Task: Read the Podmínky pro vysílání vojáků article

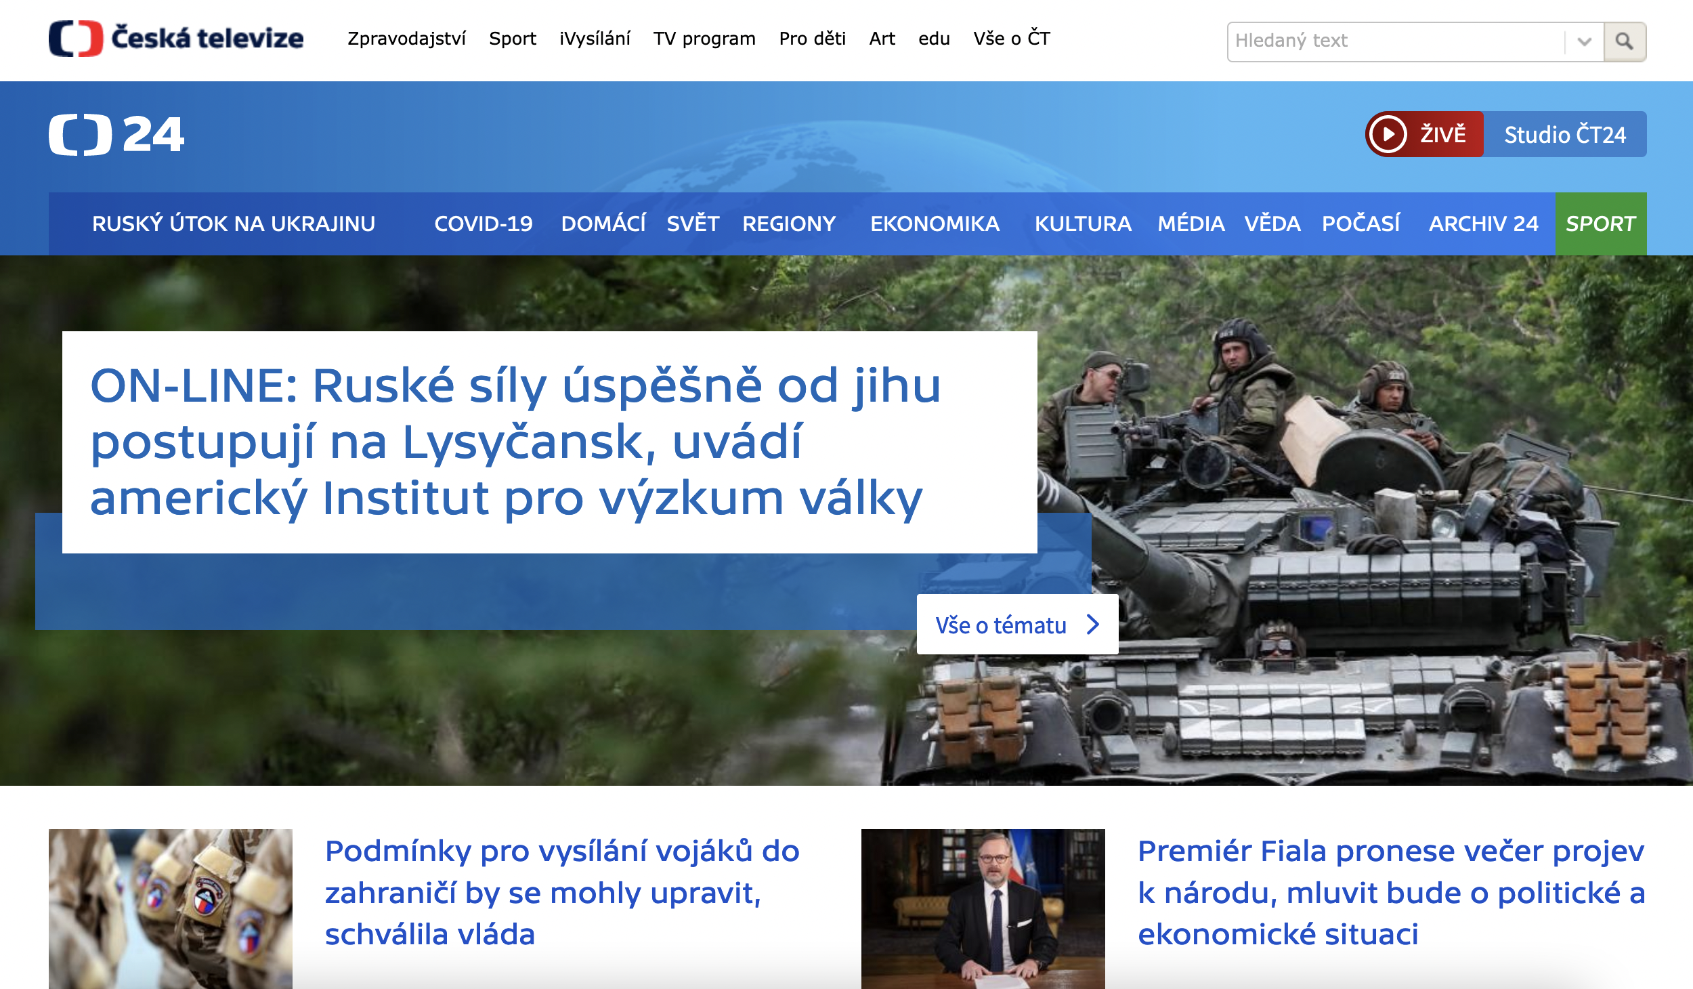Action: click(562, 893)
